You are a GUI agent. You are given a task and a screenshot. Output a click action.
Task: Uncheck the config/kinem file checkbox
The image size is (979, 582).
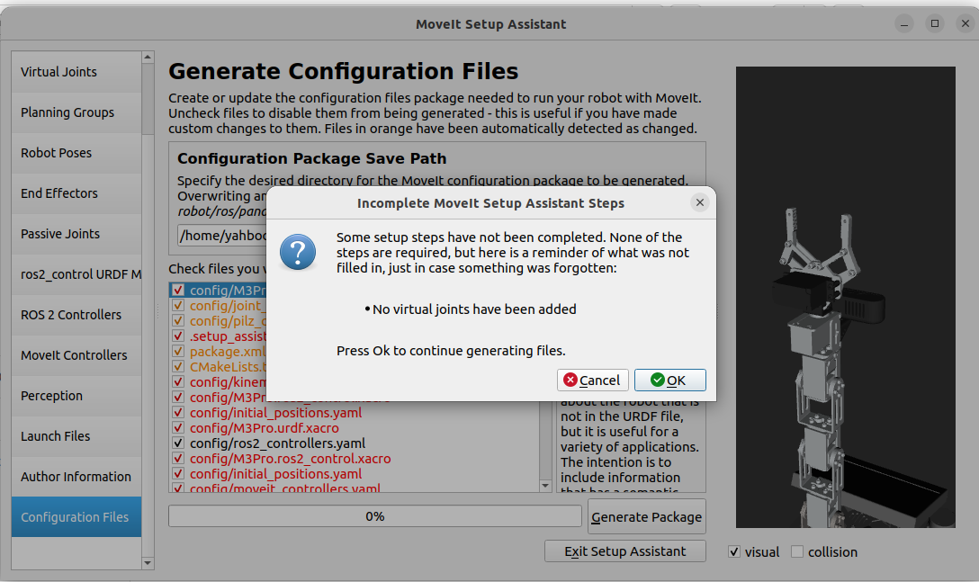178,382
